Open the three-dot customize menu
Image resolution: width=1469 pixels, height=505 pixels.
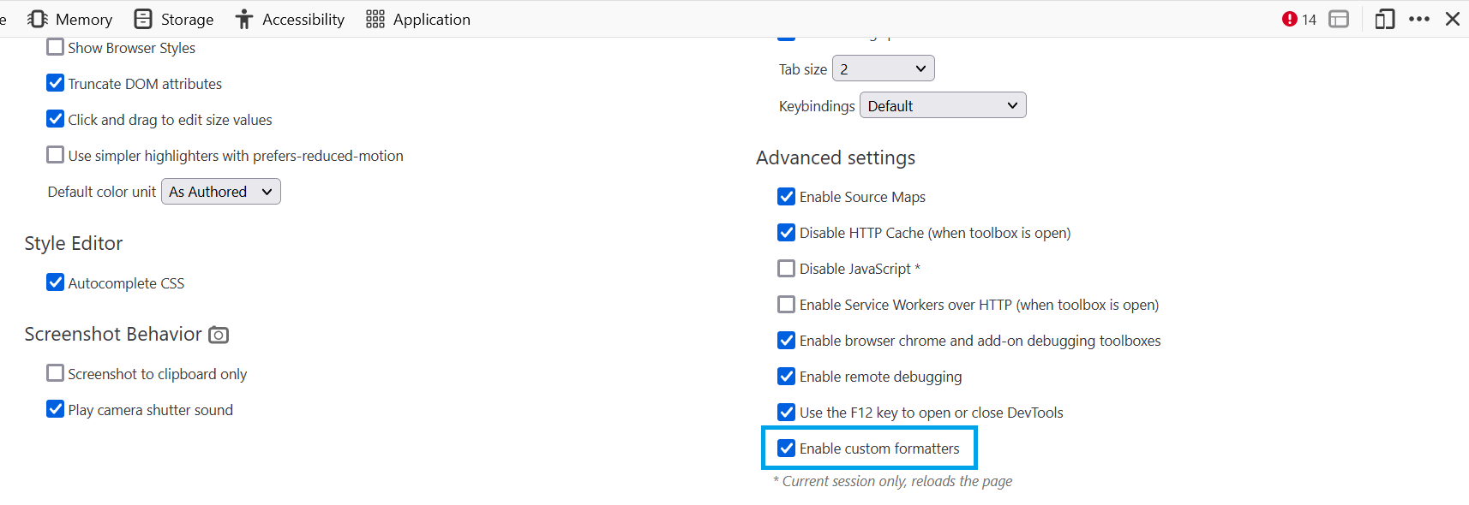1419,19
